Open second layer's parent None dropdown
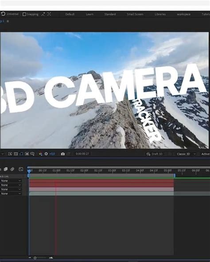 [x=11, y=185]
